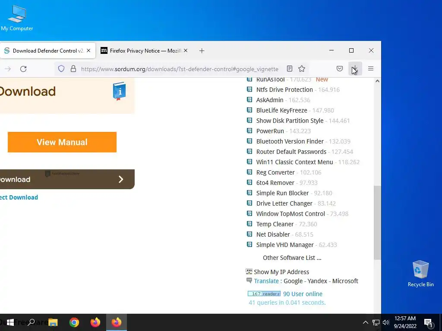The width and height of the screenshot is (442, 331).
Task: Save page to Pocket icon
Action: click(x=340, y=69)
